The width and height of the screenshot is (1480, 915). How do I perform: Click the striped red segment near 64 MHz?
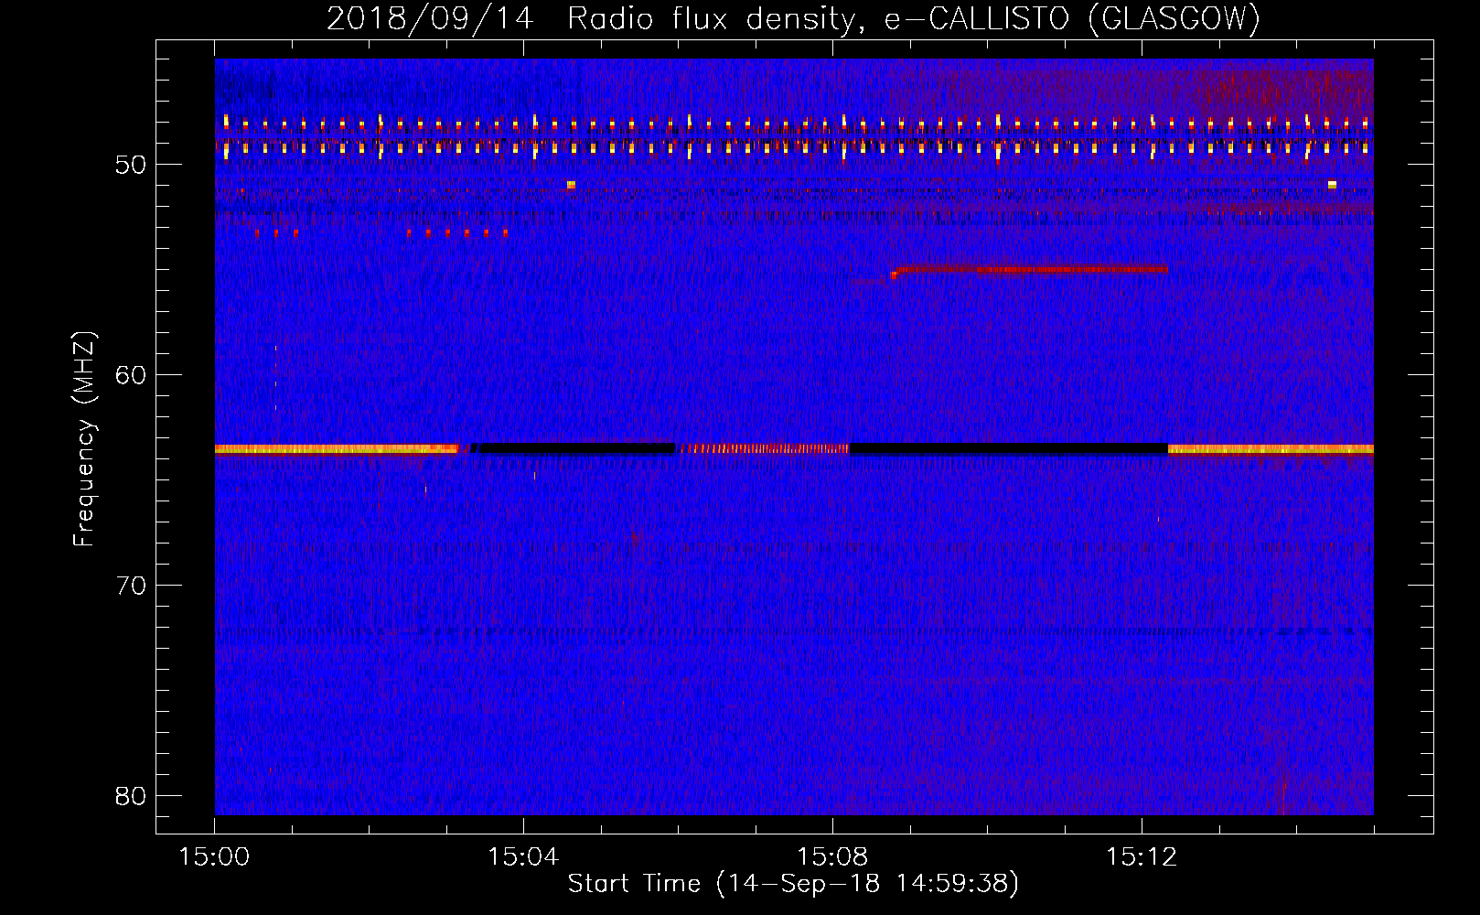pos(763,448)
